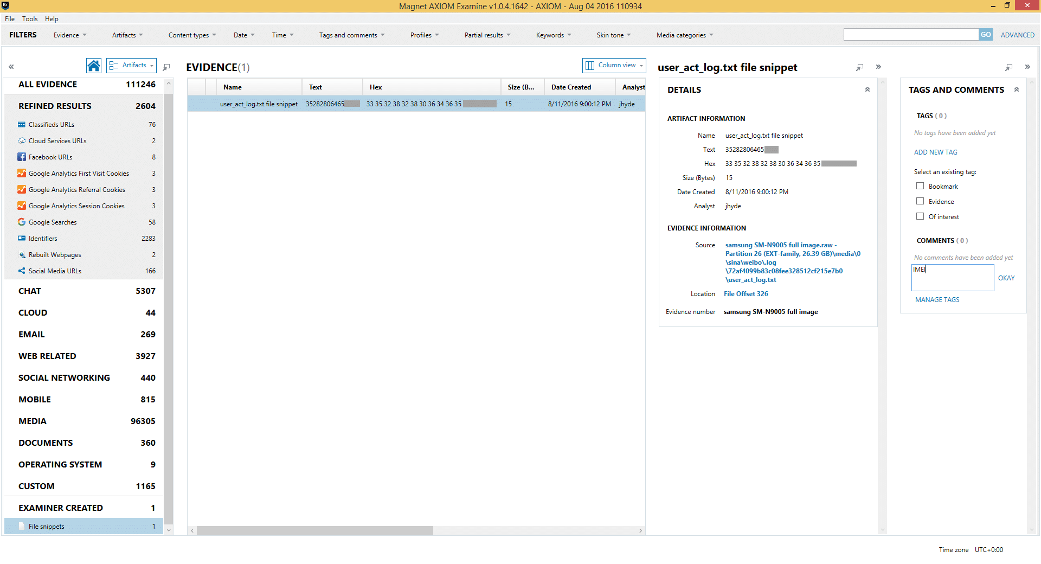
Task: Open the Keywords filter dropdown
Action: click(554, 35)
